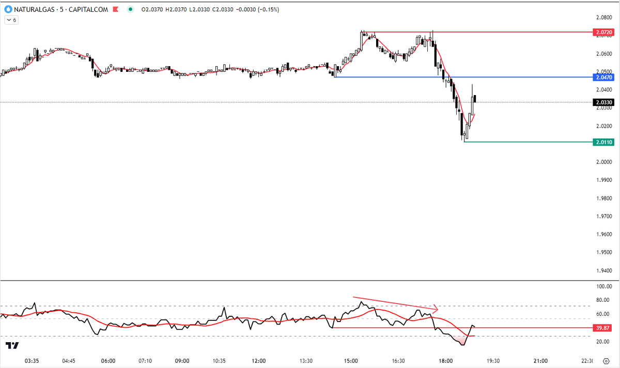The height and width of the screenshot is (368, 620).
Task: Expand the collapsed indicators list showing 6
Action: (x=11, y=20)
